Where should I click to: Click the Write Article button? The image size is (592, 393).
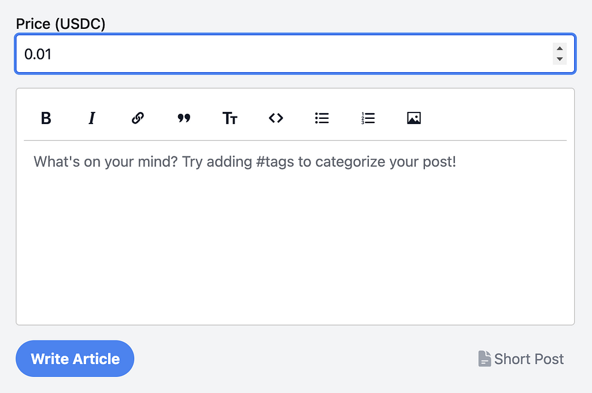75,359
